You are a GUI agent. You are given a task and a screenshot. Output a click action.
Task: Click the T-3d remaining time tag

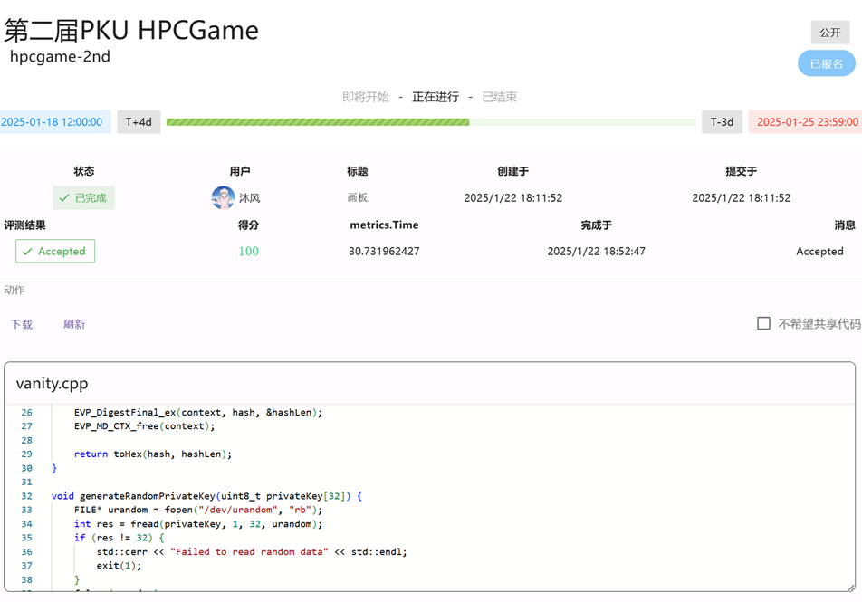pos(722,122)
